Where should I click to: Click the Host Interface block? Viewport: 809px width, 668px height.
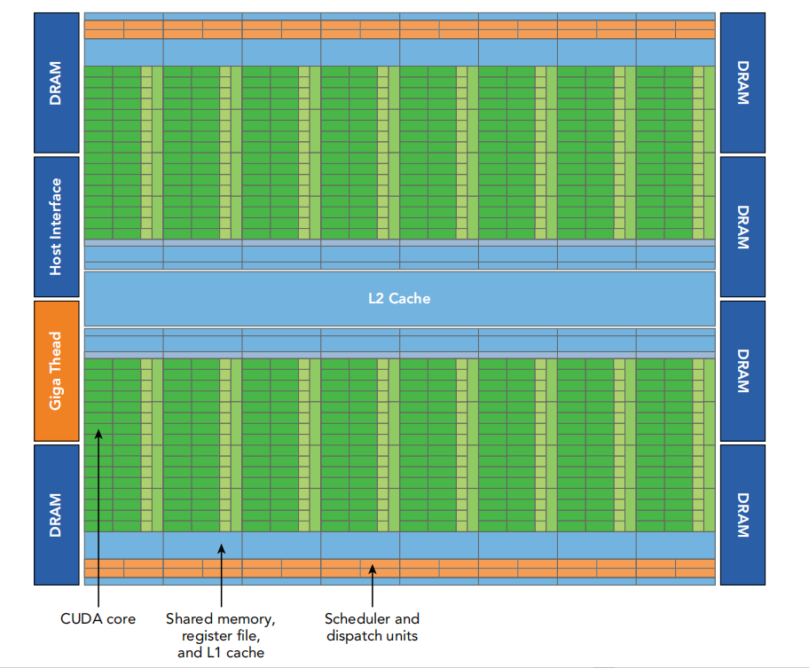click(x=56, y=226)
